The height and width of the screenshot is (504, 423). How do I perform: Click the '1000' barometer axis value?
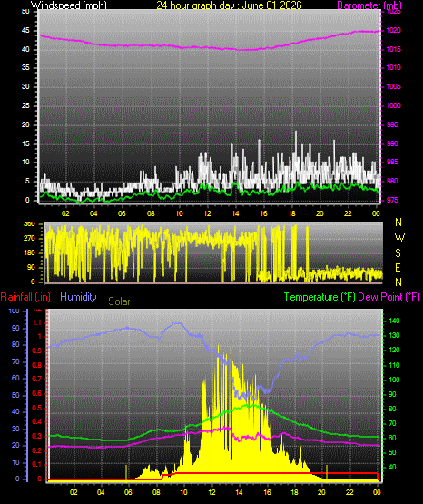pos(393,105)
